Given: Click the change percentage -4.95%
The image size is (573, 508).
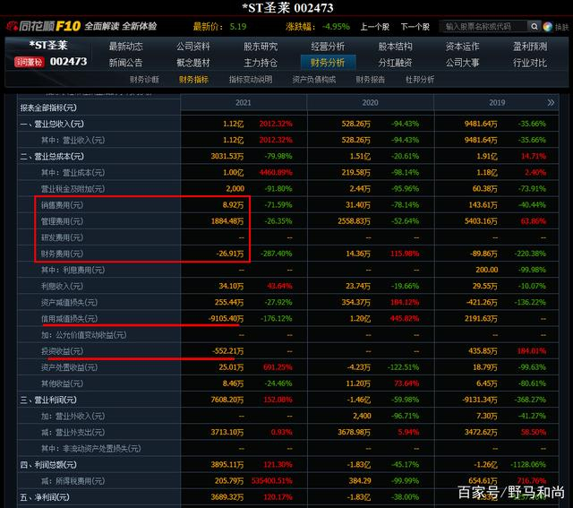Looking at the screenshot, I should (x=336, y=27).
